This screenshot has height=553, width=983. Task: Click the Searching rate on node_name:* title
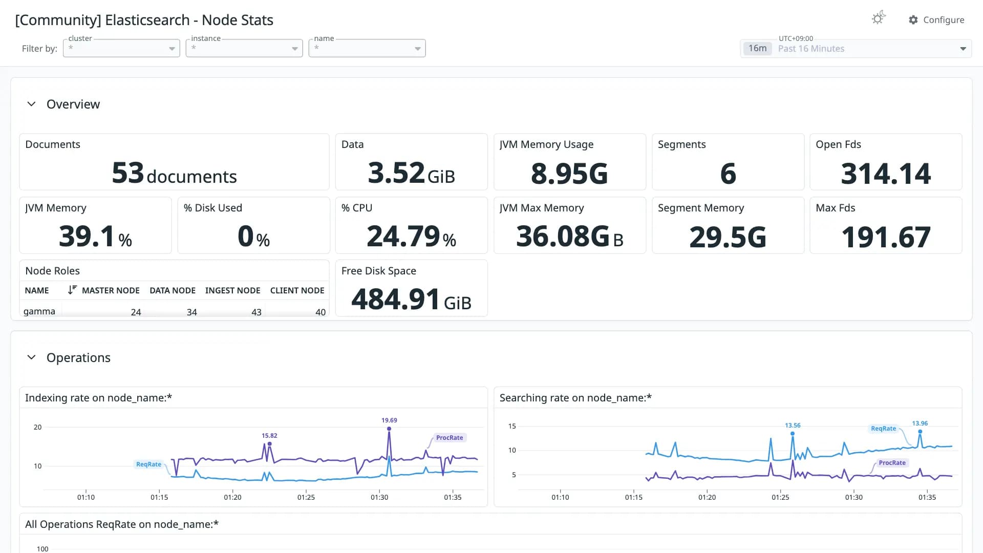(x=575, y=398)
